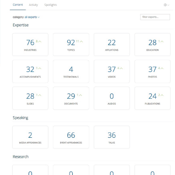Switch to the Content tab

click(x=18, y=5)
